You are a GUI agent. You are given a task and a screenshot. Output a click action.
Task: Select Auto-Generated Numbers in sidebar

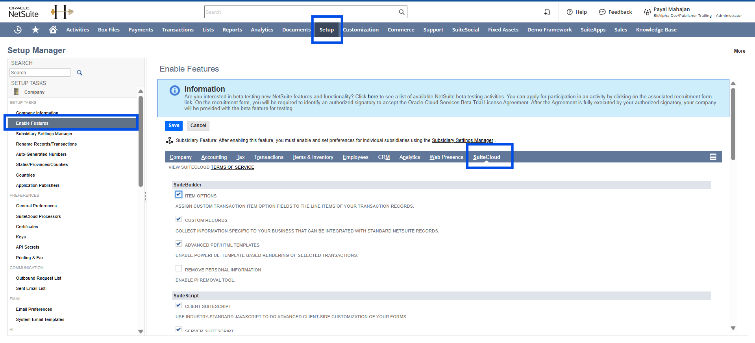pos(41,154)
